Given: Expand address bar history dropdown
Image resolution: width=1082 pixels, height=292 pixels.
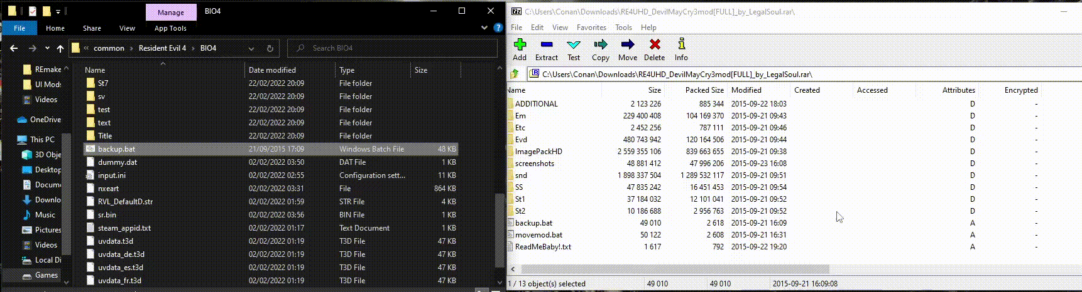Looking at the screenshot, I should [251, 48].
